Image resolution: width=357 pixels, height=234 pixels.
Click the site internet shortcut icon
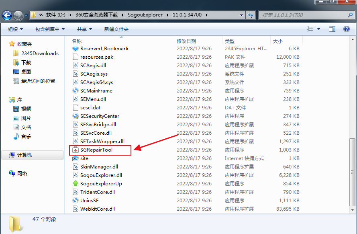click(75, 158)
